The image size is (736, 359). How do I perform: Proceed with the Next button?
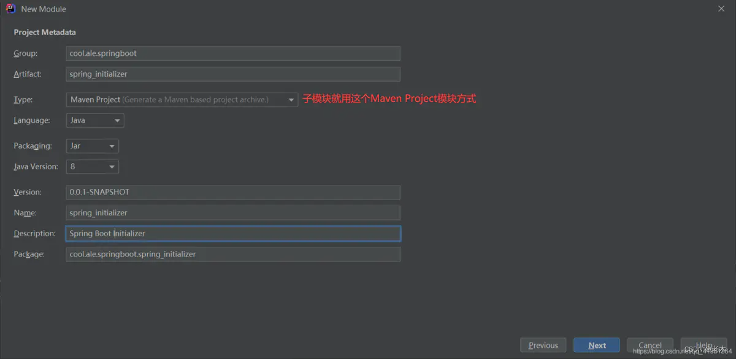tap(597, 345)
